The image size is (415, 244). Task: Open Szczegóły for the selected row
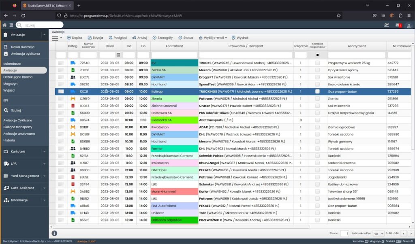(163, 38)
